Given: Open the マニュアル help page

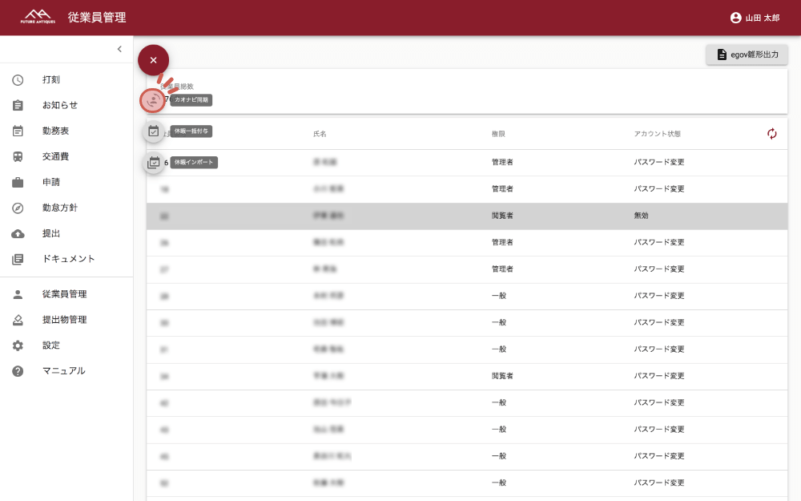Looking at the screenshot, I should click(x=63, y=371).
